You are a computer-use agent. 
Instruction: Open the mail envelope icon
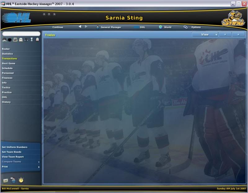coord(6,181)
